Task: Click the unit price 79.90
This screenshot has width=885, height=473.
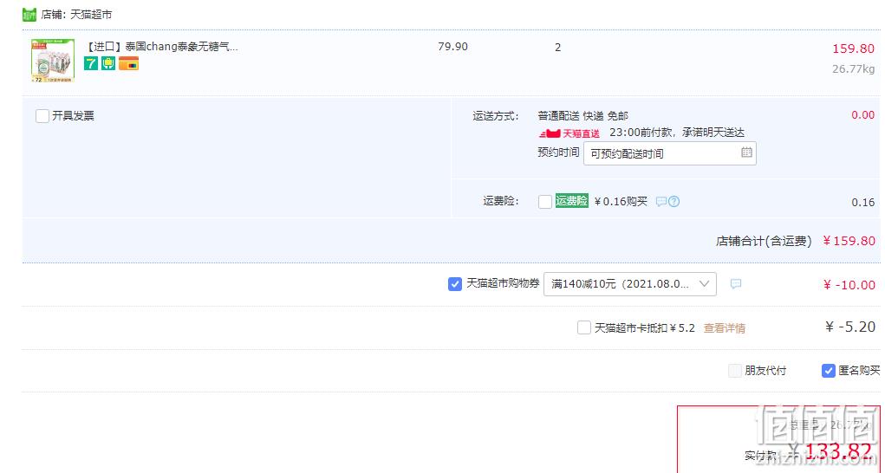Action: pyautogui.click(x=452, y=47)
